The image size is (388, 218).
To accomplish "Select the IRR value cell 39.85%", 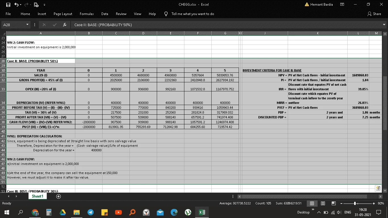I will tap(358, 87).
